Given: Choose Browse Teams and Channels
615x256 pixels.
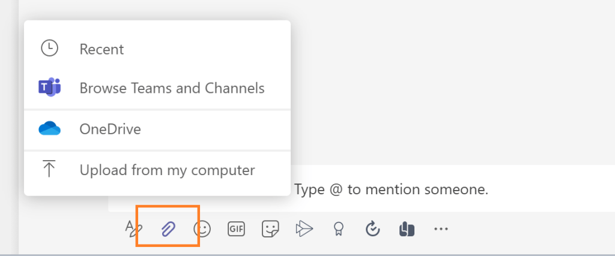Looking at the screenshot, I should [x=172, y=89].
